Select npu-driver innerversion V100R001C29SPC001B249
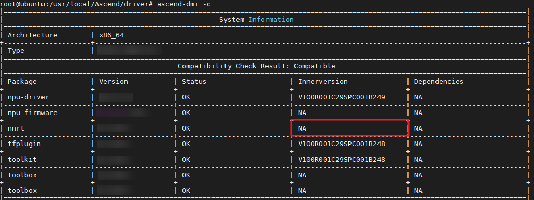The height and width of the screenshot is (200, 534). [x=342, y=97]
